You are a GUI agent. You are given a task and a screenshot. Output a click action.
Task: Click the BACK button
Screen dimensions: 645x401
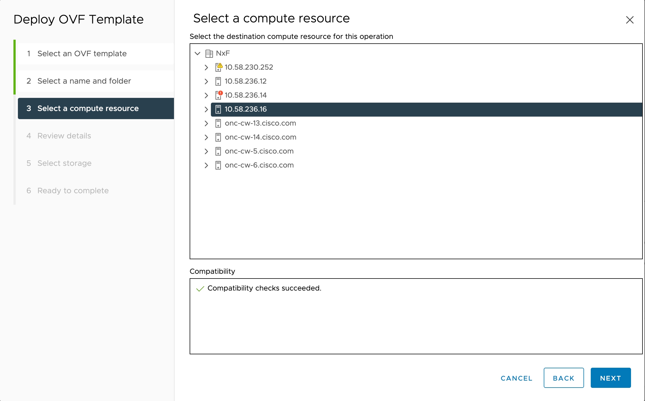(564, 378)
